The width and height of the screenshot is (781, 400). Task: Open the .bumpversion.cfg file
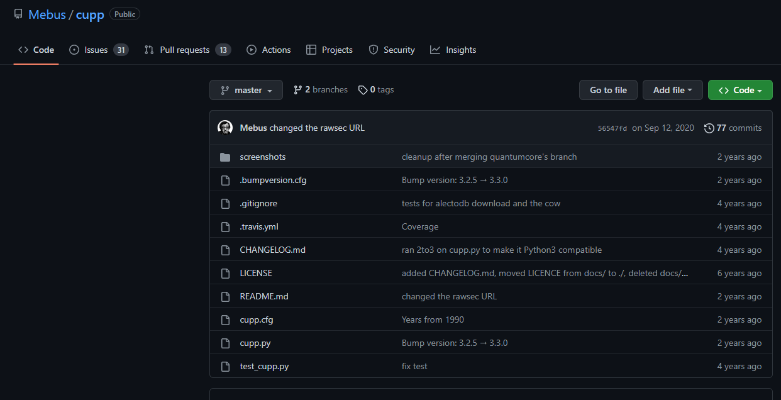273,180
